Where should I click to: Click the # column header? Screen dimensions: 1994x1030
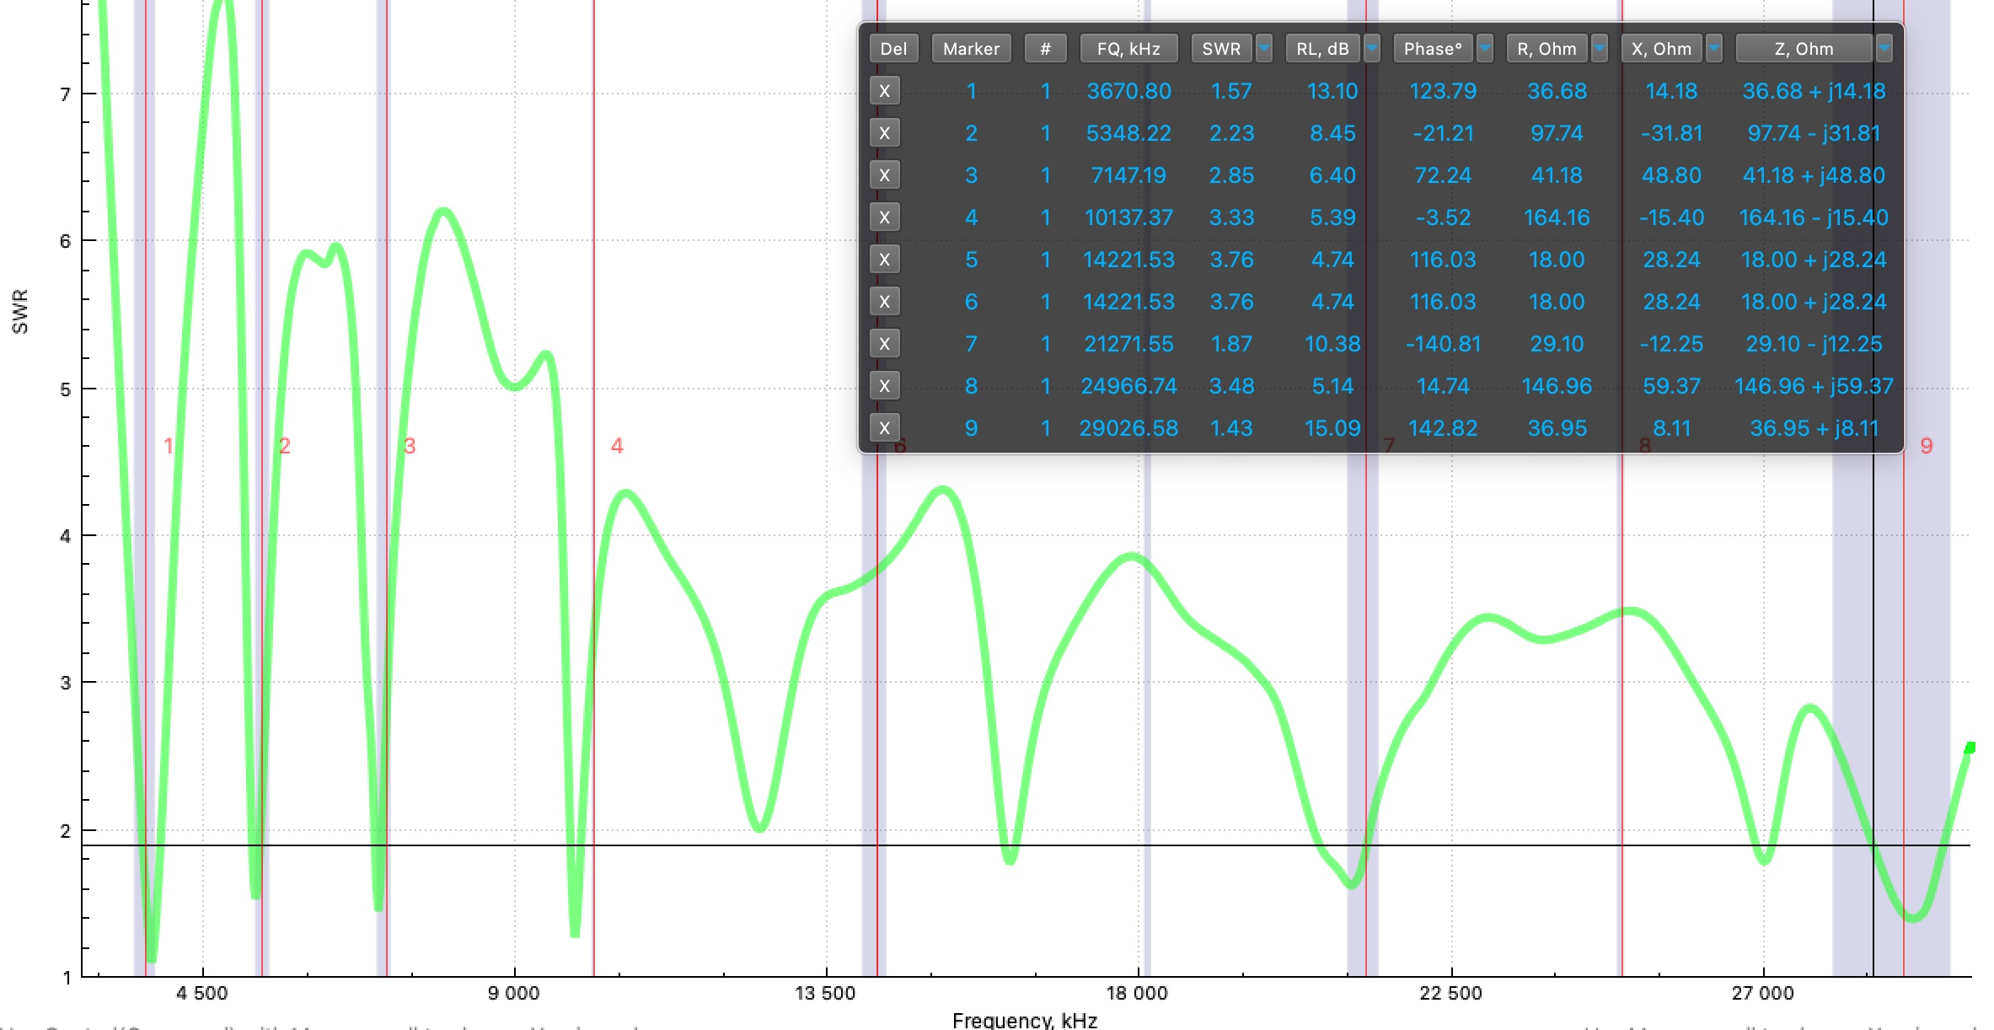click(1045, 48)
